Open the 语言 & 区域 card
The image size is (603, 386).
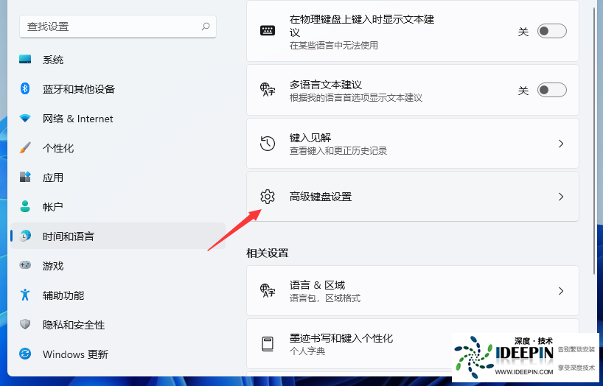pos(413,291)
